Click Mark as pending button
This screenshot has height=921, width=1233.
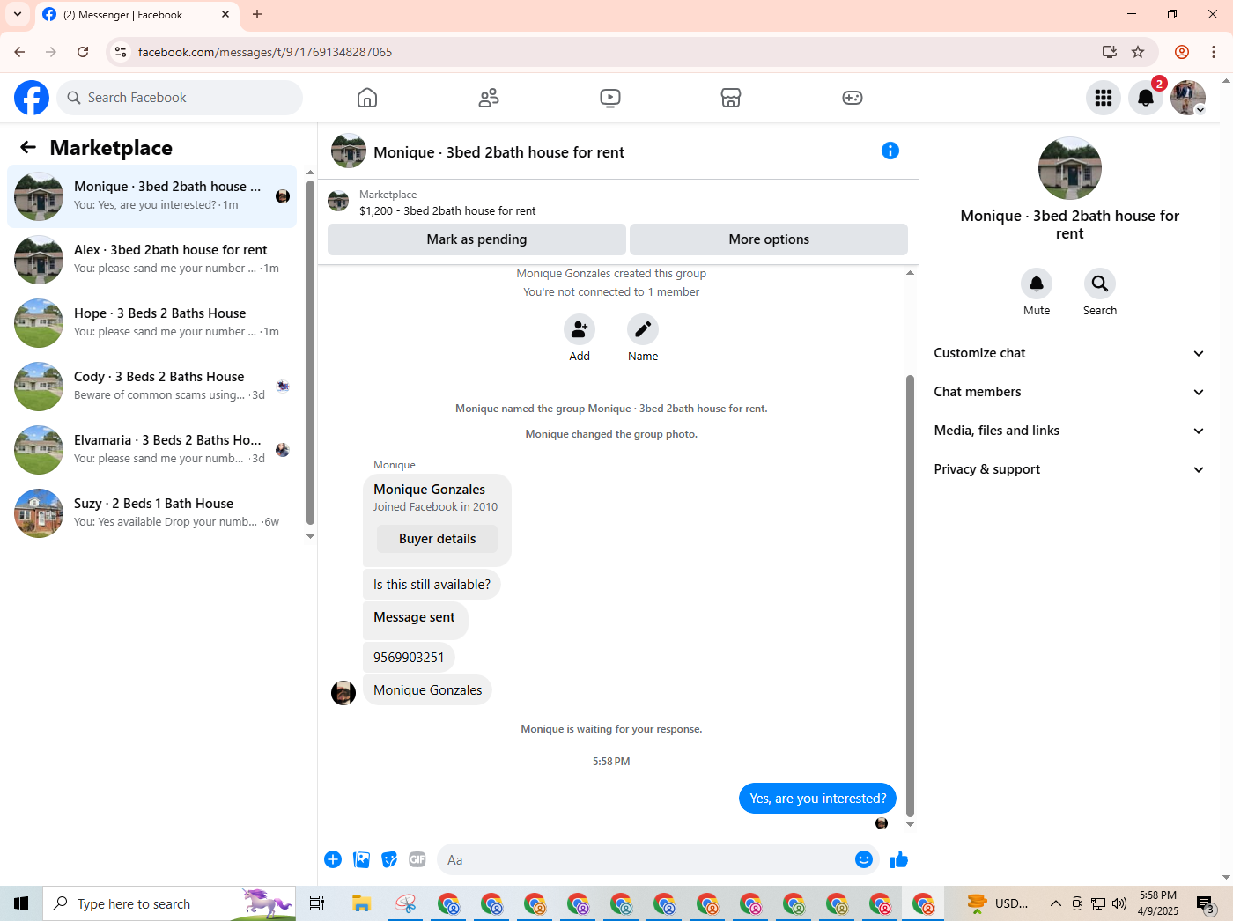point(476,239)
